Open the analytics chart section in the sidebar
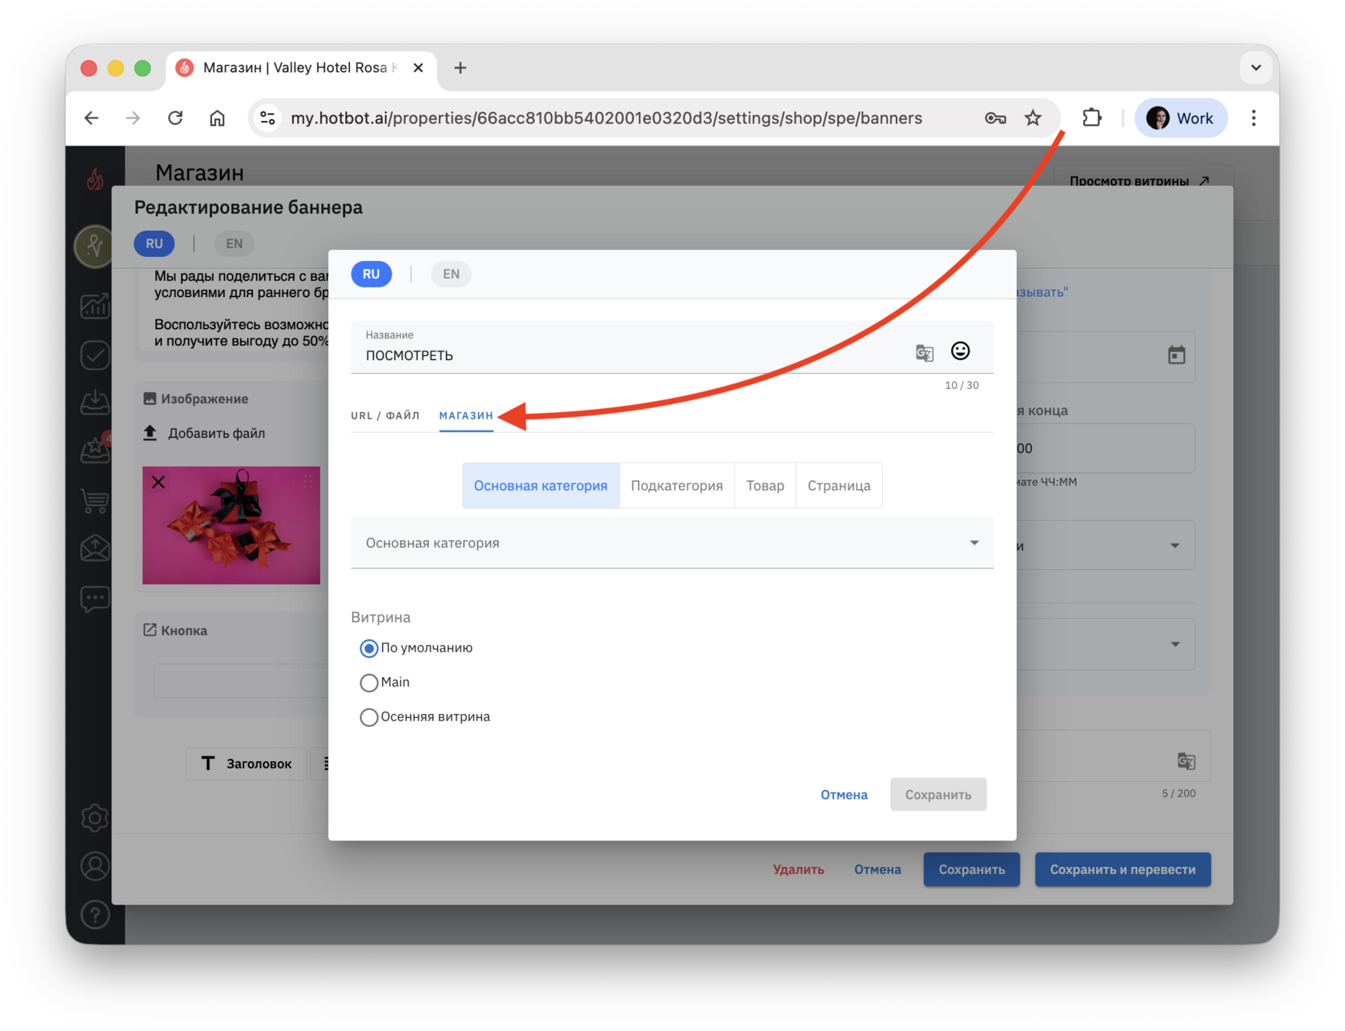The width and height of the screenshot is (1345, 1031). (95, 305)
